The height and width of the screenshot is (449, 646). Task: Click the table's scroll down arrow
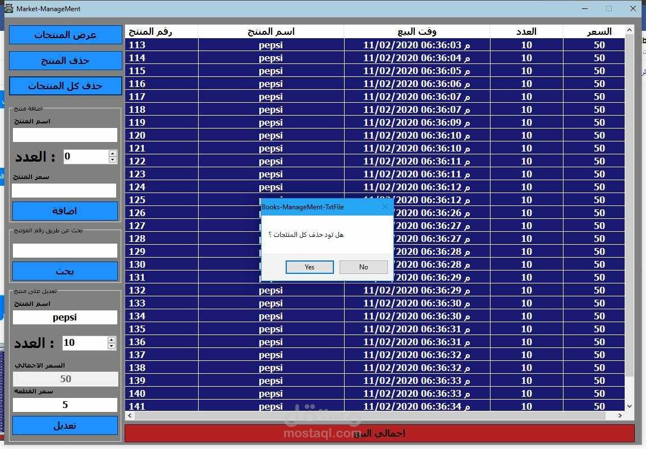tap(629, 406)
